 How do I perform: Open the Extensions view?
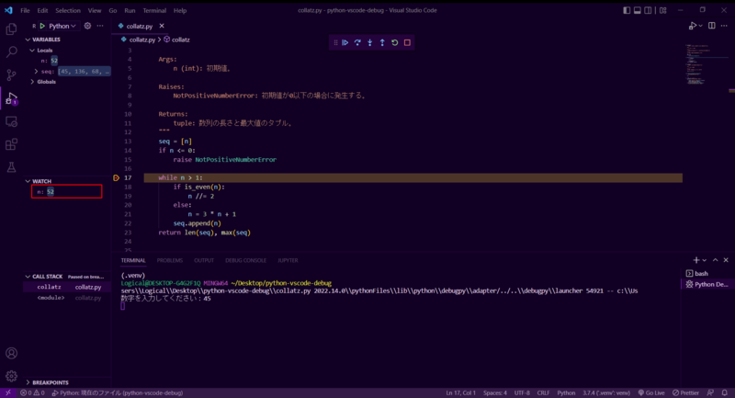click(x=11, y=144)
